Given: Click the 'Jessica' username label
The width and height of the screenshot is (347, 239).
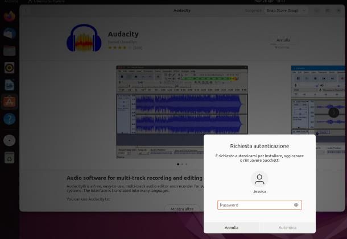Looking at the screenshot, I should coord(259,191).
